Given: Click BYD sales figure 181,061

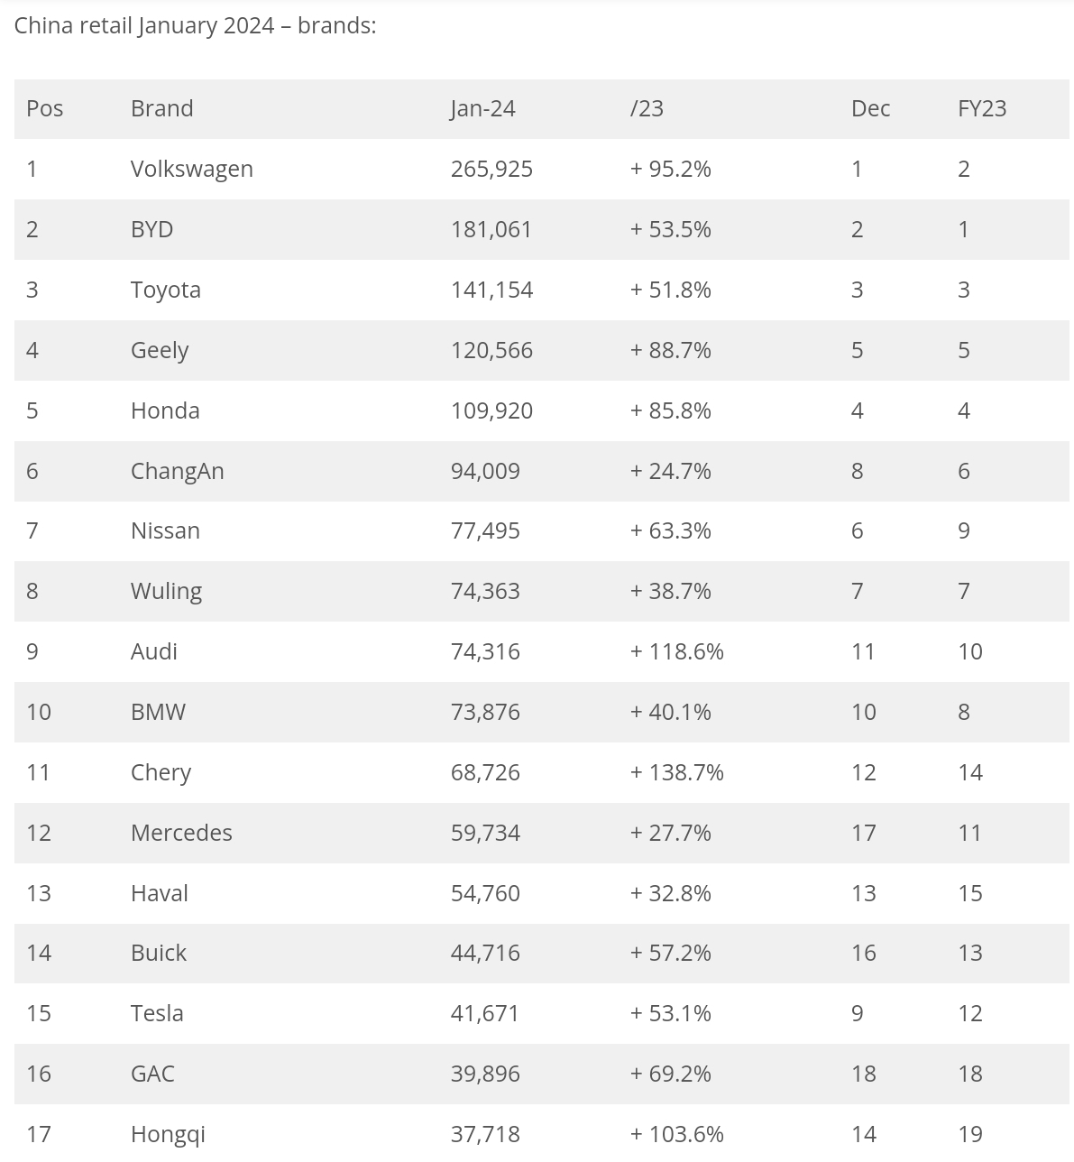Looking at the screenshot, I should pos(491,229).
